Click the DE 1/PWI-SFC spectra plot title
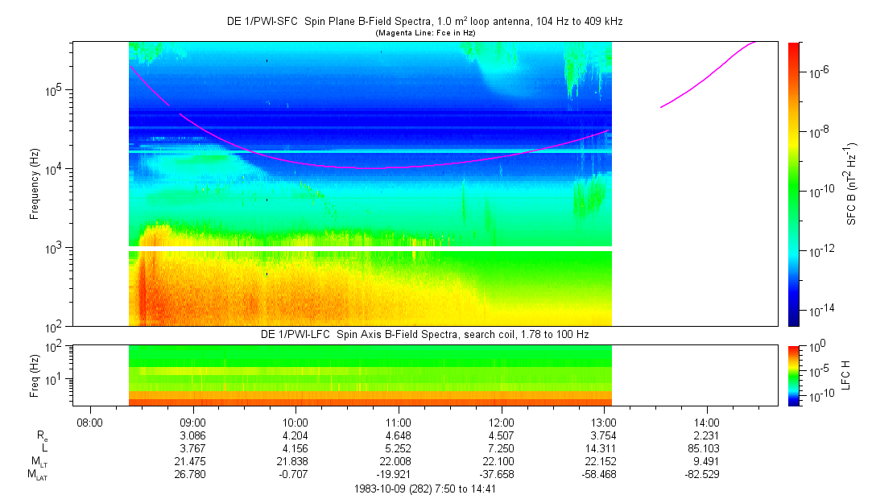 [424, 22]
